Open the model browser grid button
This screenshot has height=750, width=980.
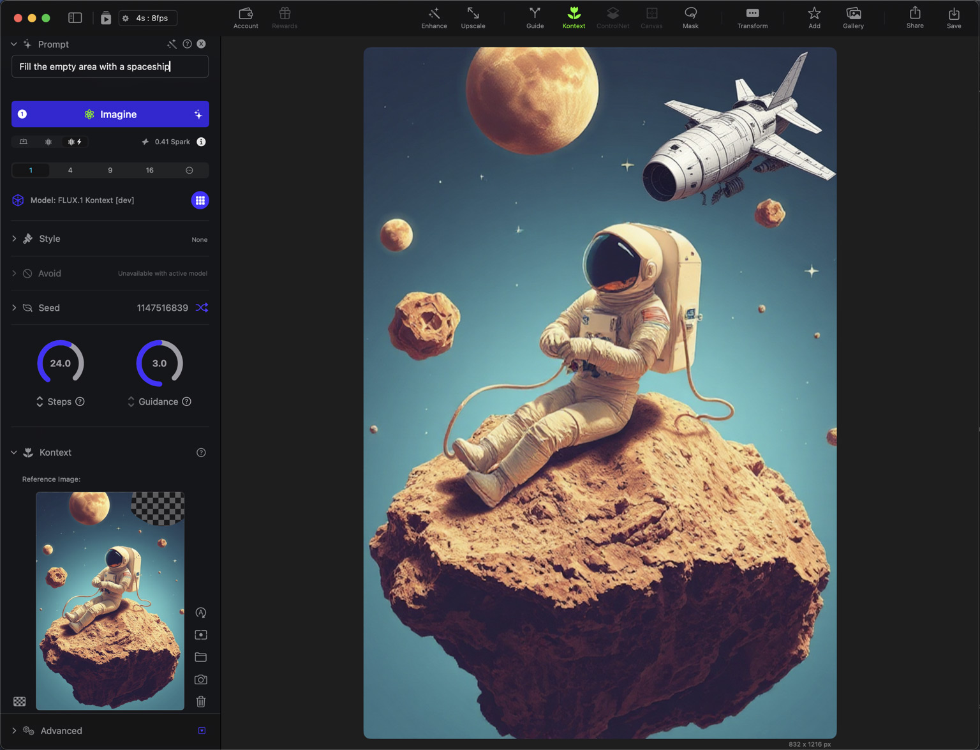200,200
